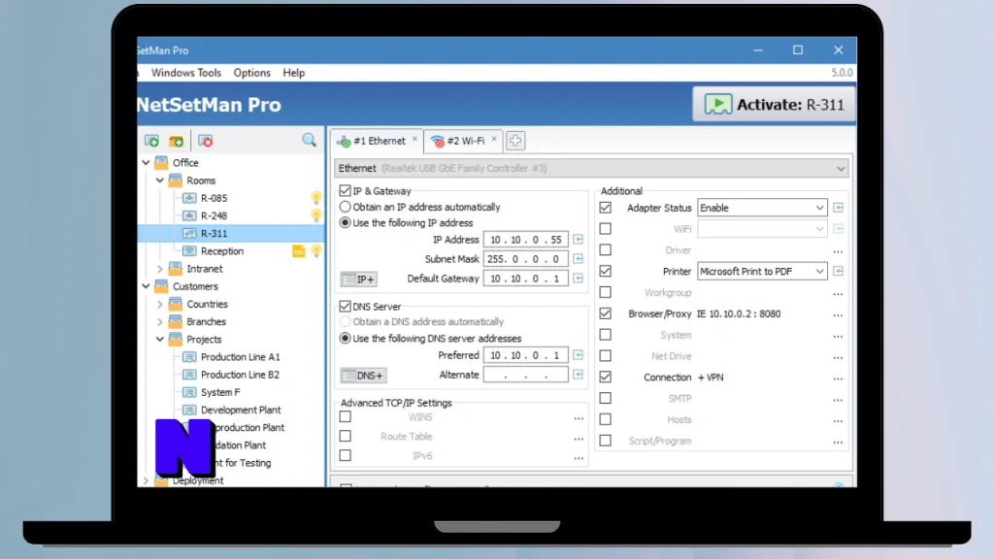
Task: Open the Help menu
Action: coord(293,73)
